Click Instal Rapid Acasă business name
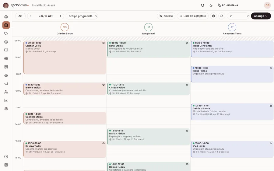Screen dimensions: 274x171 tap(44, 5)
